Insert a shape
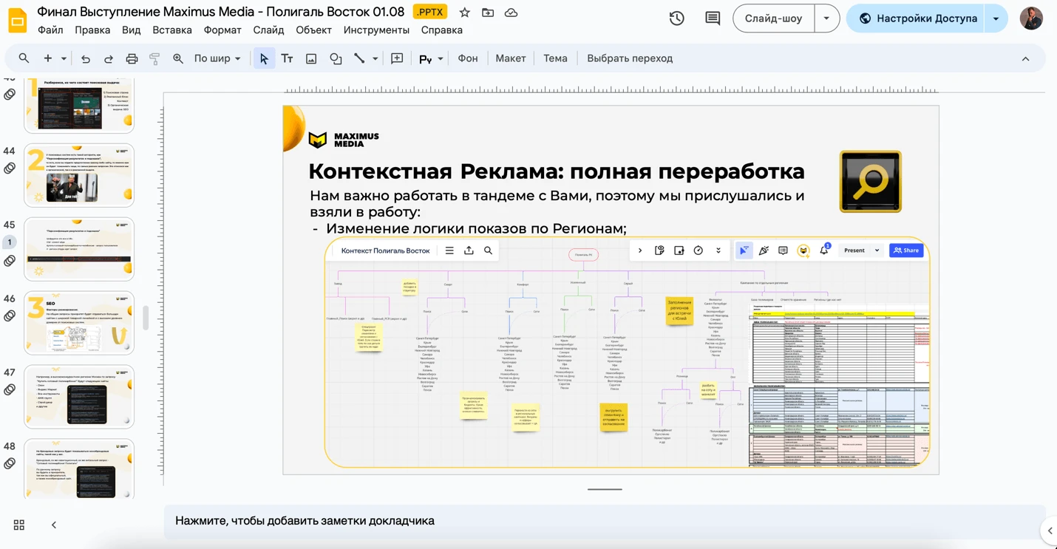The height and width of the screenshot is (549, 1057). pos(336,58)
